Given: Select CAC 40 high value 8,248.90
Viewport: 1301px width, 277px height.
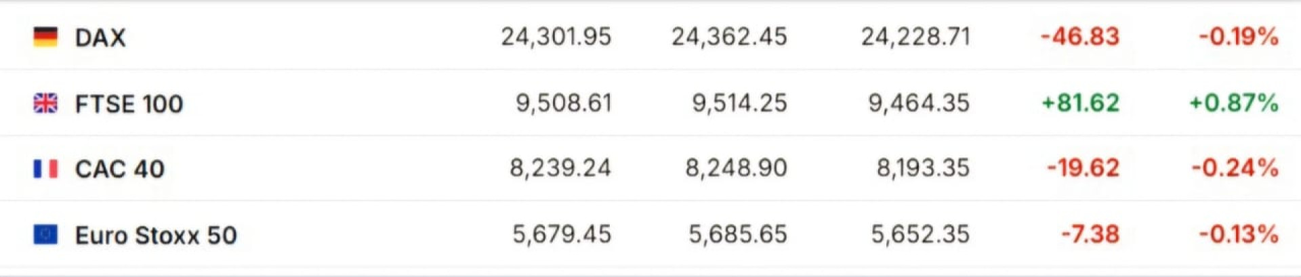Looking at the screenshot, I should (736, 168).
